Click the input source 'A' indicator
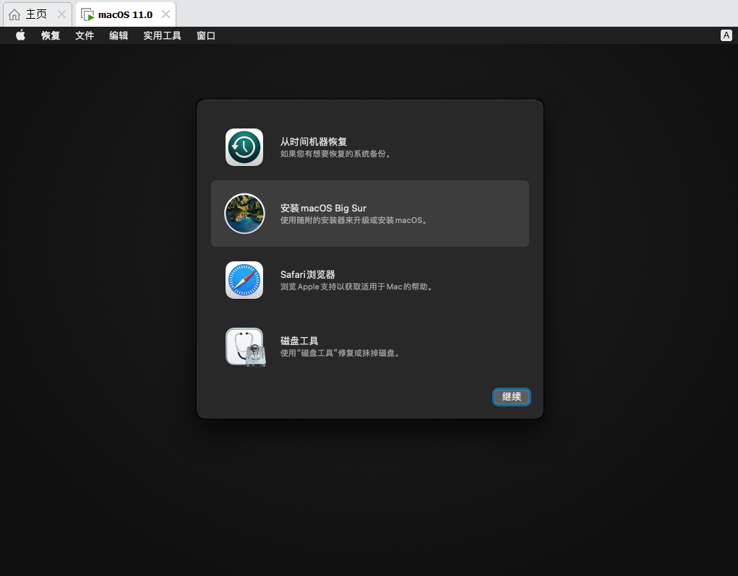Screen dimensions: 738x576 (x=726, y=35)
